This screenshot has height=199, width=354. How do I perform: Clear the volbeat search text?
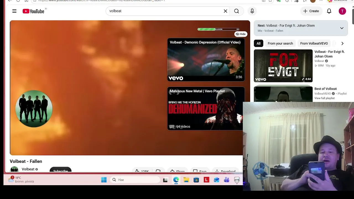coord(225,11)
